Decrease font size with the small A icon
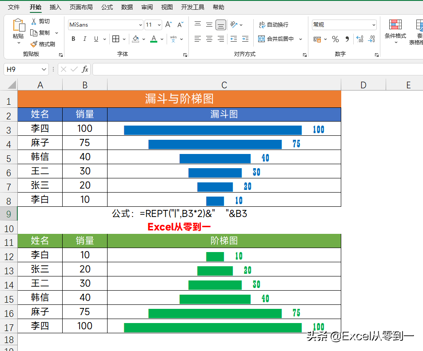Image resolution: width=423 pixels, height=351 pixels. point(180,25)
